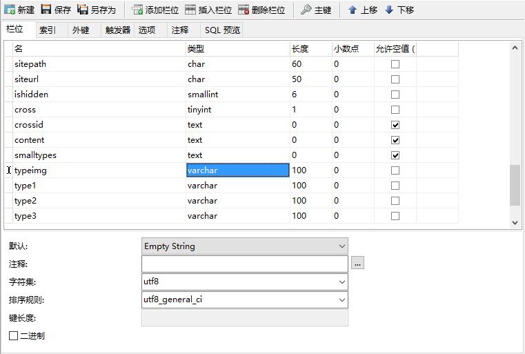Viewport: 525px width, 354px height.
Task: Toggle allow-null checkbox for cross
Action: (395, 110)
